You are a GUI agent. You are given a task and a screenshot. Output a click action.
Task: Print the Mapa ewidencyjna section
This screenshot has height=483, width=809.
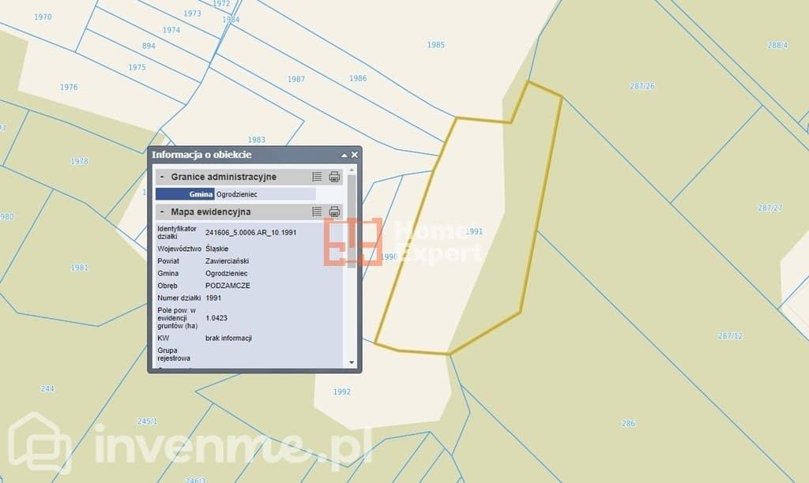pos(334,212)
